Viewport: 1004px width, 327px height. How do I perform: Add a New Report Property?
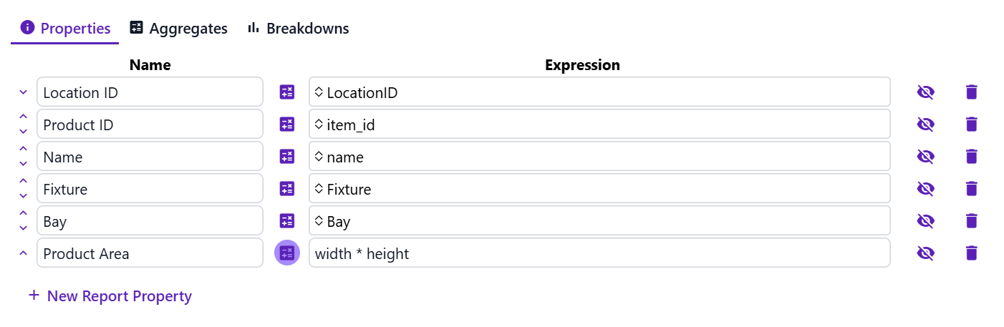110,296
